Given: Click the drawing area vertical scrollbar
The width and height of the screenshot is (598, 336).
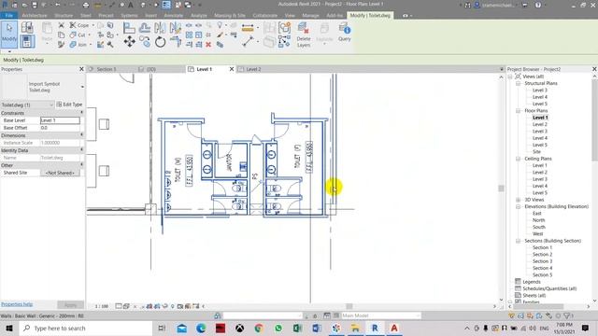Looking at the screenshot, I should pyautogui.click(x=501, y=189).
